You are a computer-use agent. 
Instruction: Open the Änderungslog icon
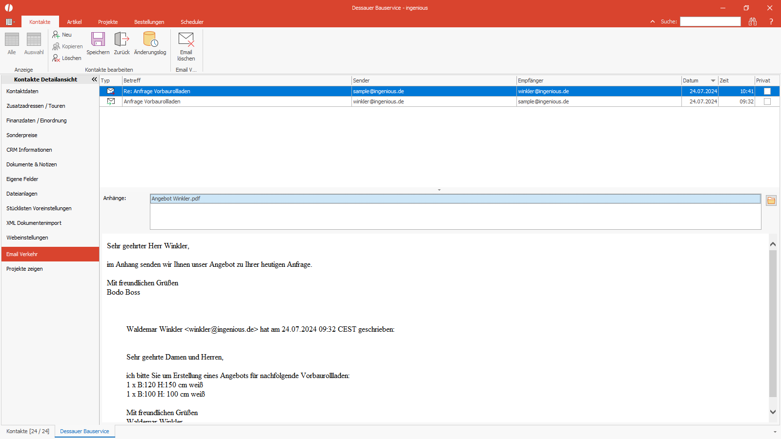tap(150, 39)
